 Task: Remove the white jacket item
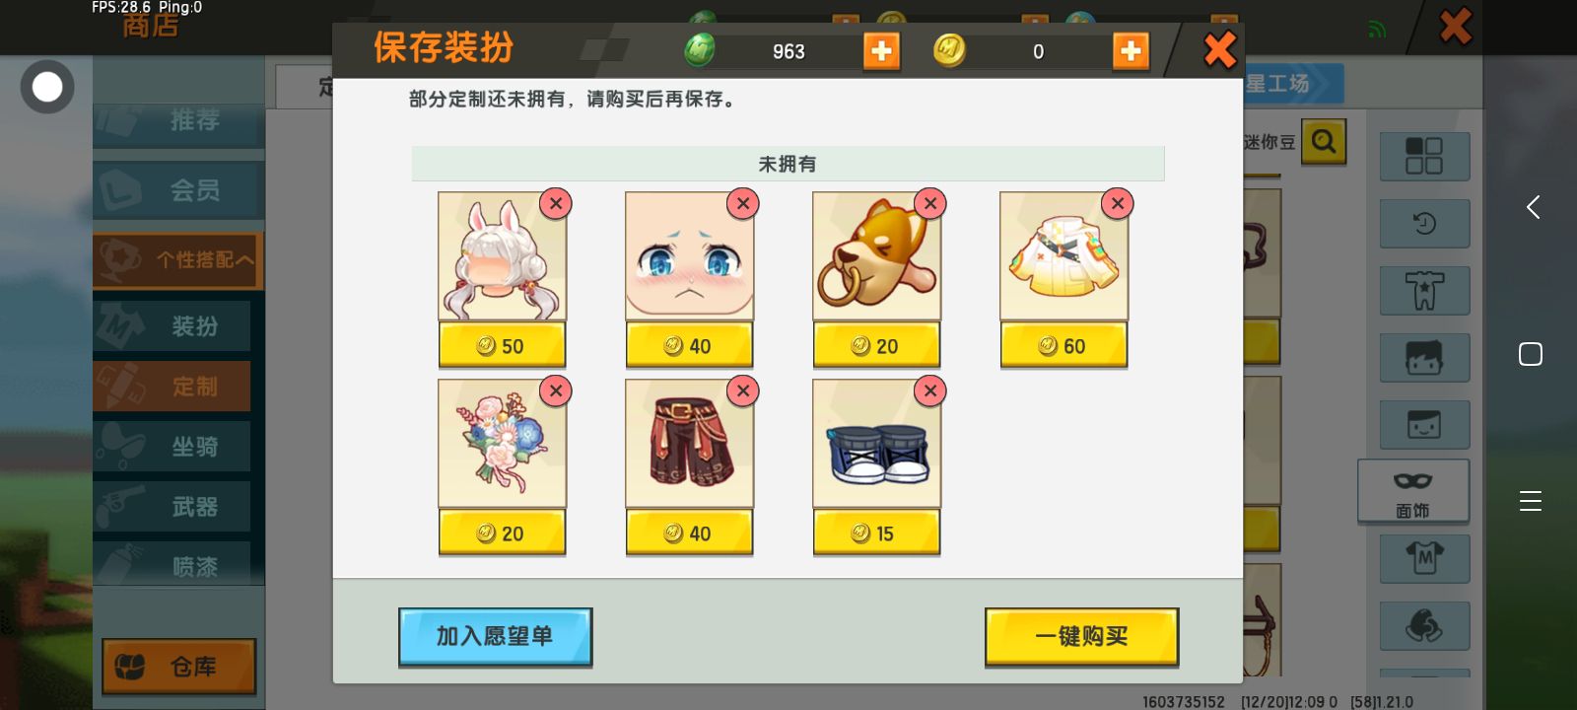point(1118,203)
